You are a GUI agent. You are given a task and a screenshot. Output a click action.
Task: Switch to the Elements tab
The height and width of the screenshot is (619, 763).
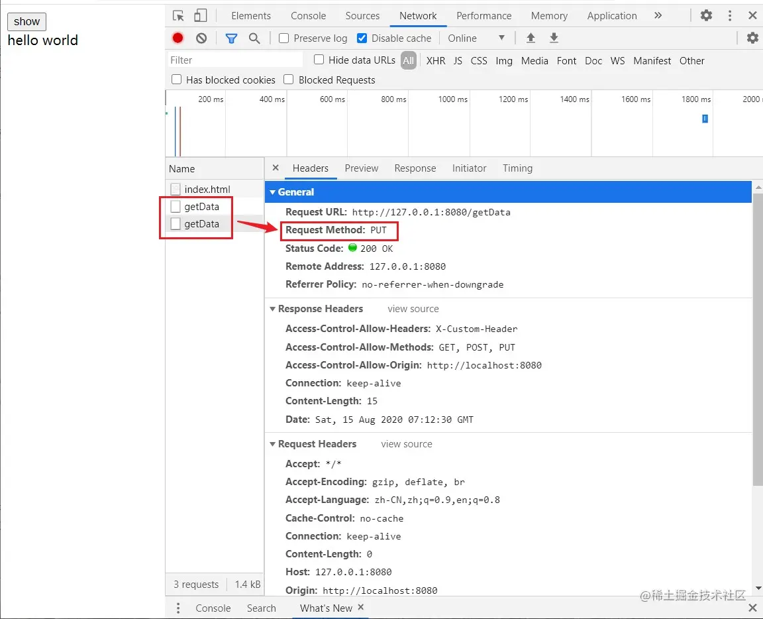point(250,16)
